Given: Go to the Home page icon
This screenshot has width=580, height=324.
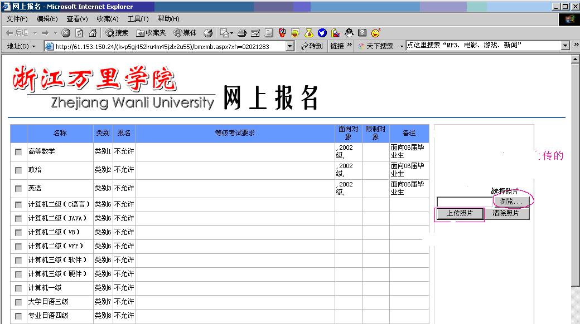Looking at the screenshot, I should tap(93, 33).
